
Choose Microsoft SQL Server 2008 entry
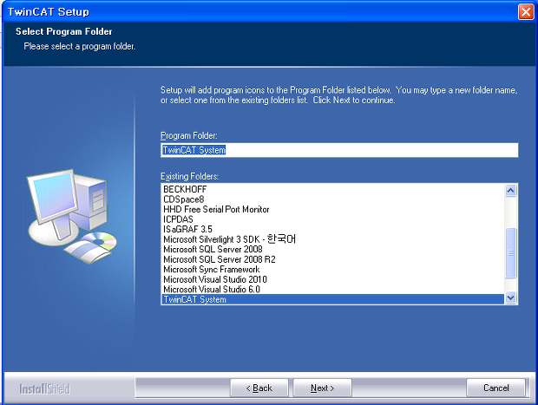point(333,249)
